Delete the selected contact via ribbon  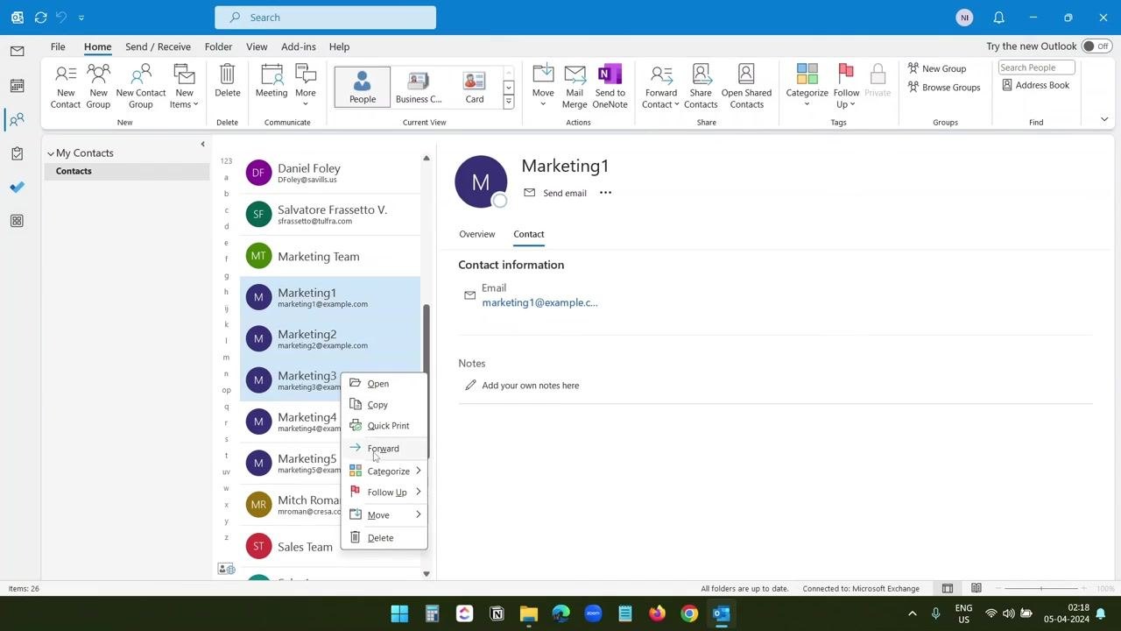(x=227, y=82)
